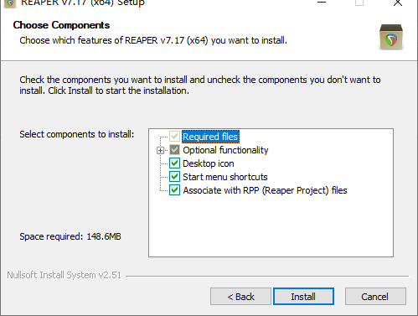This screenshot has width=418, height=316.
Task: Select Associate with RPP (Reaper Project) files label
Action: 265,190
